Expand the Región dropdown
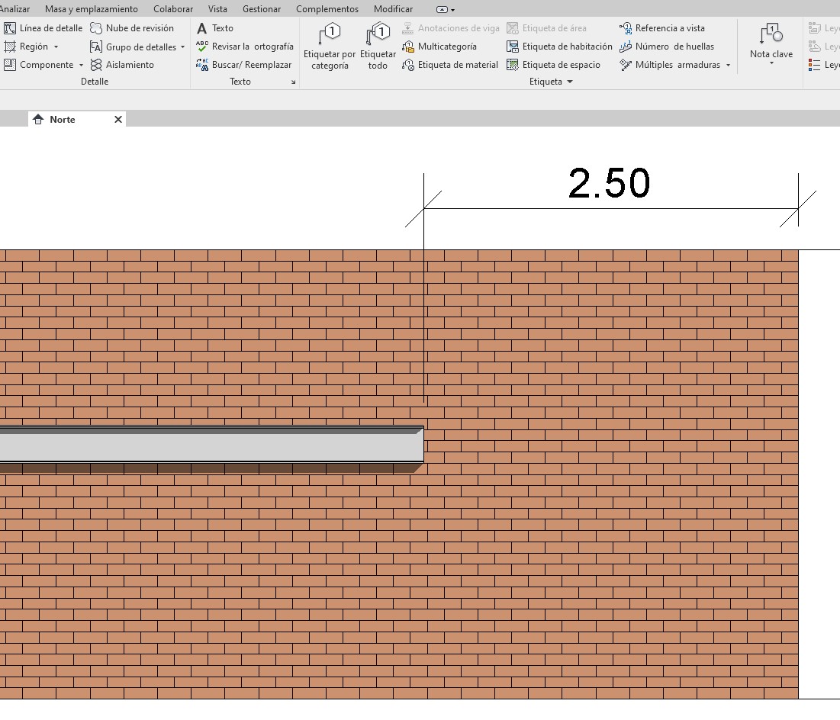 56,47
